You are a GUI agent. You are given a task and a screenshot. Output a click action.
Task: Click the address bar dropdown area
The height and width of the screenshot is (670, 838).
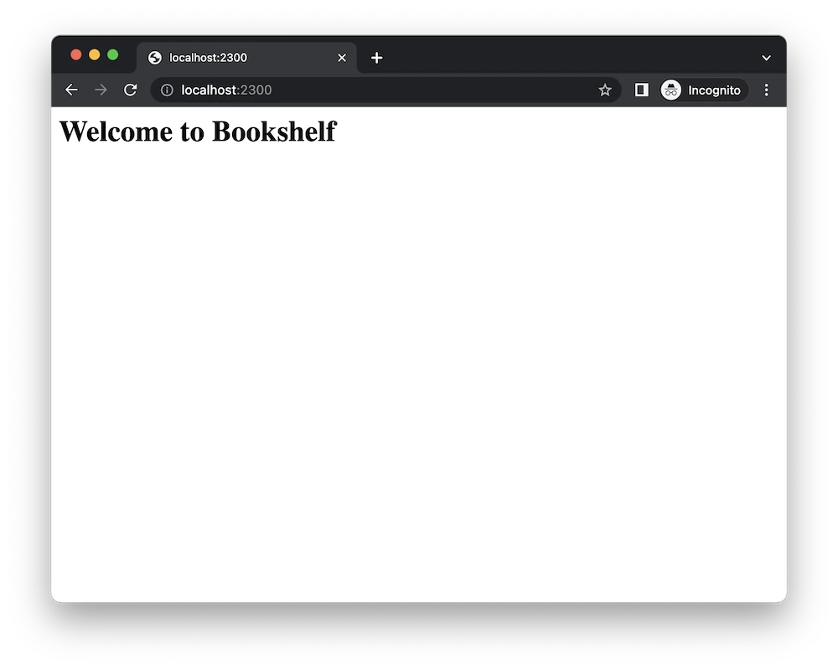coord(377,90)
